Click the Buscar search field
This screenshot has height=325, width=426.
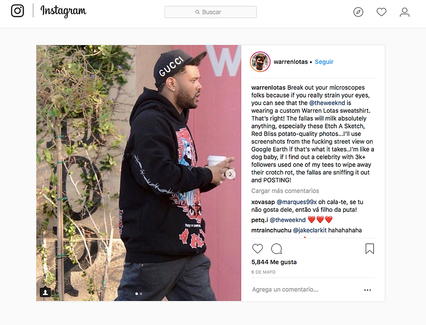tap(211, 12)
